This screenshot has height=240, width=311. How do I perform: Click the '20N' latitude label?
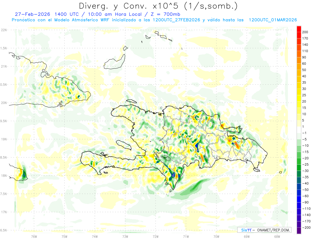click(4, 103)
